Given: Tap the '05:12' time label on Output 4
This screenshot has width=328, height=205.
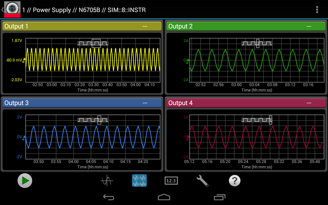Looking at the screenshot, I should [189, 162].
